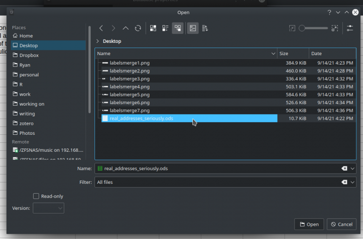Open dialog options settings icon
Viewport: 363px width, 239px height.
click(x=350, y=28)
